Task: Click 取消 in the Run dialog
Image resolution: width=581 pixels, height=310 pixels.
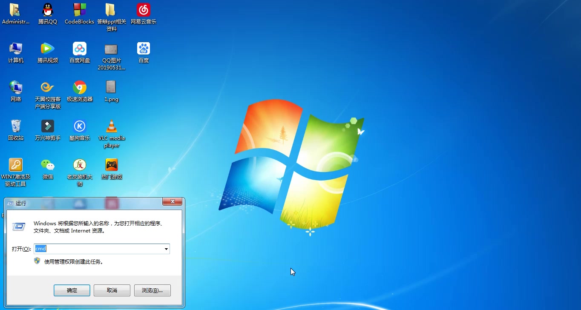Action: click(112, 290)
